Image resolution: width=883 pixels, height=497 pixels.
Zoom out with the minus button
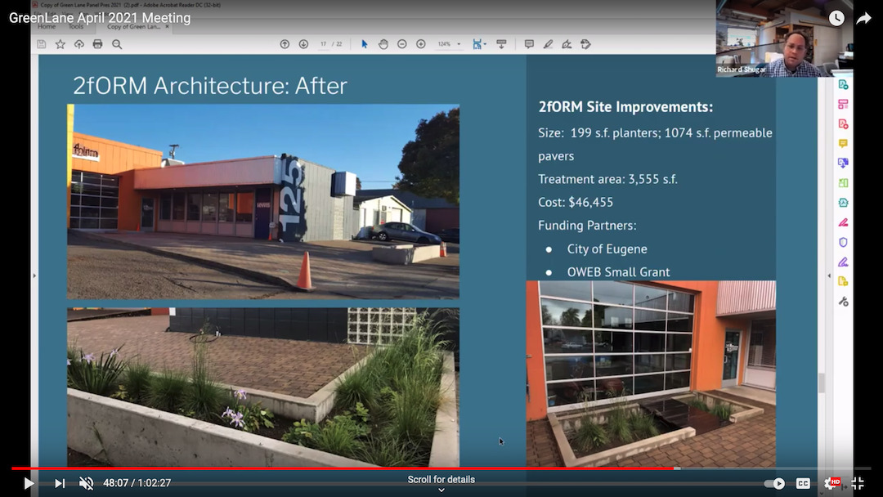(402, 44)
